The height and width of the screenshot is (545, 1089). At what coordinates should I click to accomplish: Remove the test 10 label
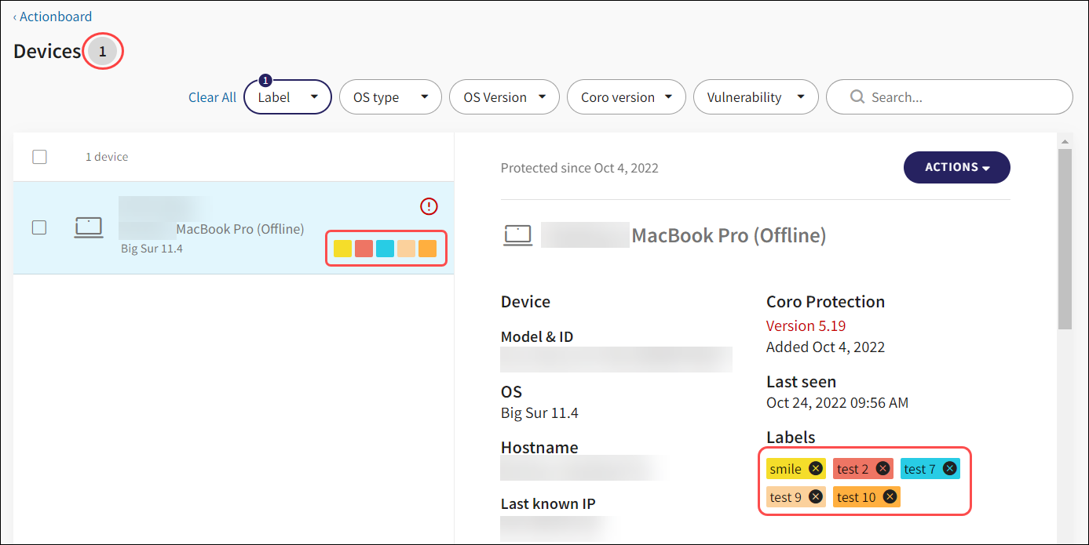pos(890,496)
